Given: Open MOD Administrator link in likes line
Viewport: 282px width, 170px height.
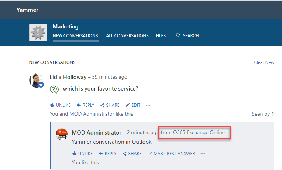Looking at the screenshot, I should 92,114.
